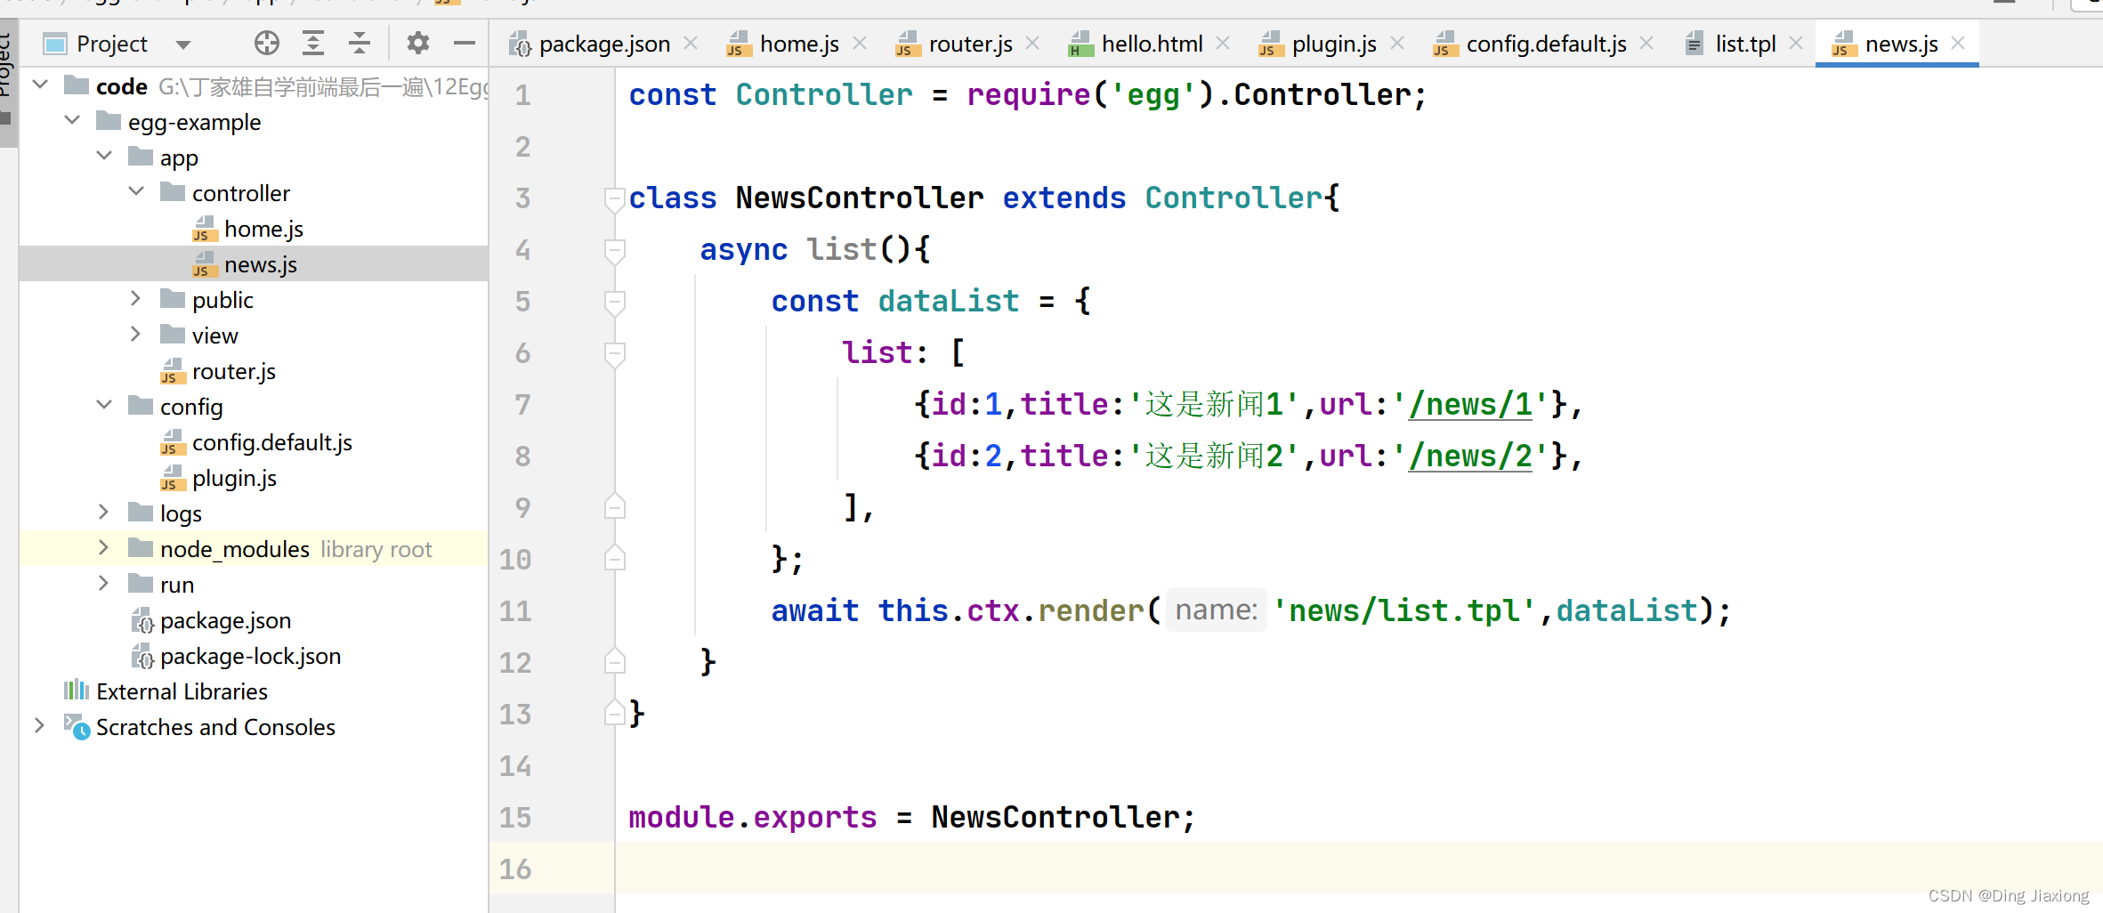Close the list.tpl tab

tap(1796, 43)
